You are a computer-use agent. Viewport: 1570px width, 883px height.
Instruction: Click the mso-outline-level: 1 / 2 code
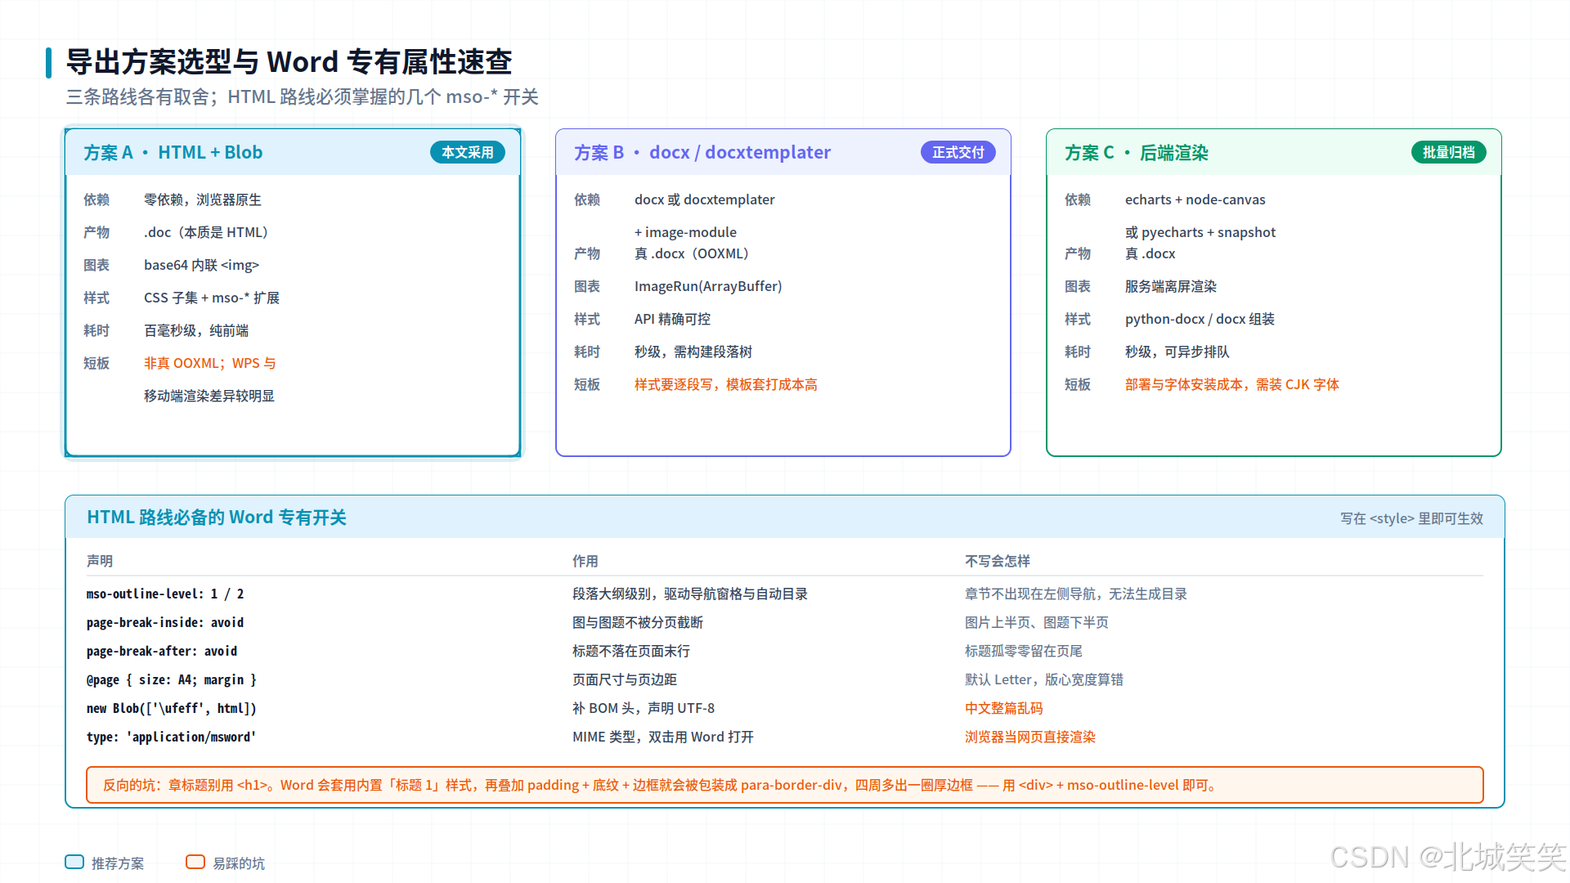(165, 594)
